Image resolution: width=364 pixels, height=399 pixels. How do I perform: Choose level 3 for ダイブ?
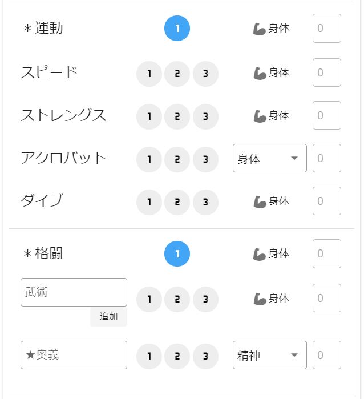tap(205, 202)
